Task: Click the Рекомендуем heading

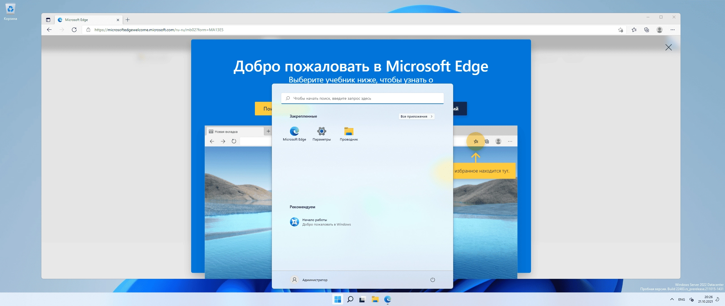Action: [302, 207]
